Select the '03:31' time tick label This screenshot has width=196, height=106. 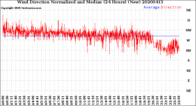point(29,101)
